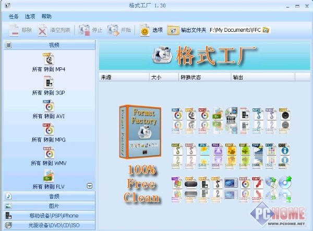Image resolution: width=313 pixels, height=231 pixels.
Task: Click the AVI icon in format grid
Action: (x=177, y=114)
